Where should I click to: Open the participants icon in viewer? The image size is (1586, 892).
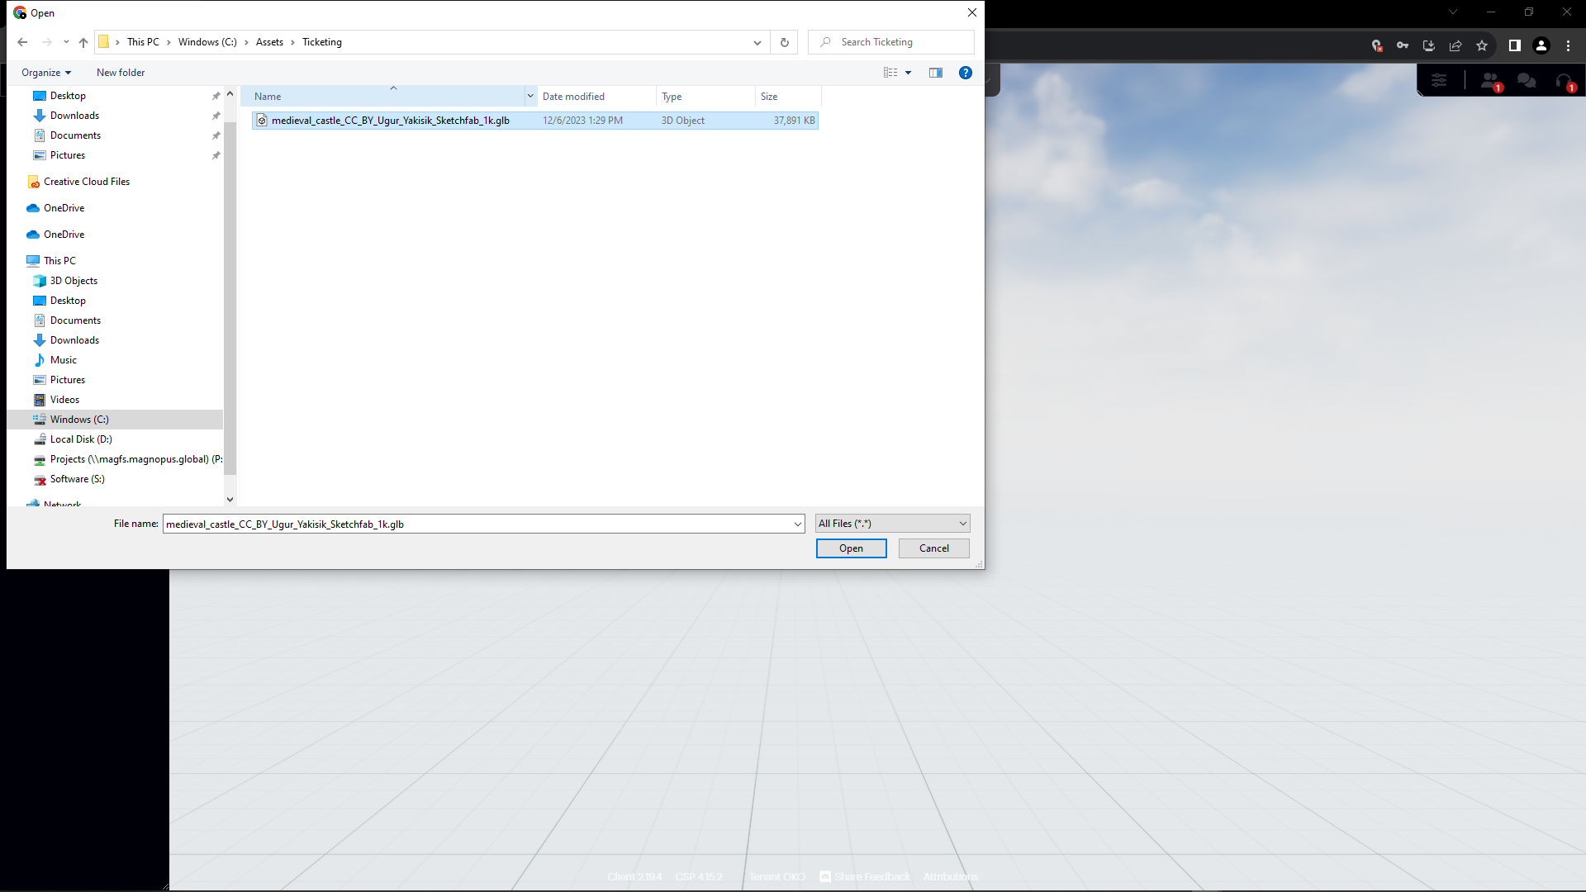tap(1490, 81)
